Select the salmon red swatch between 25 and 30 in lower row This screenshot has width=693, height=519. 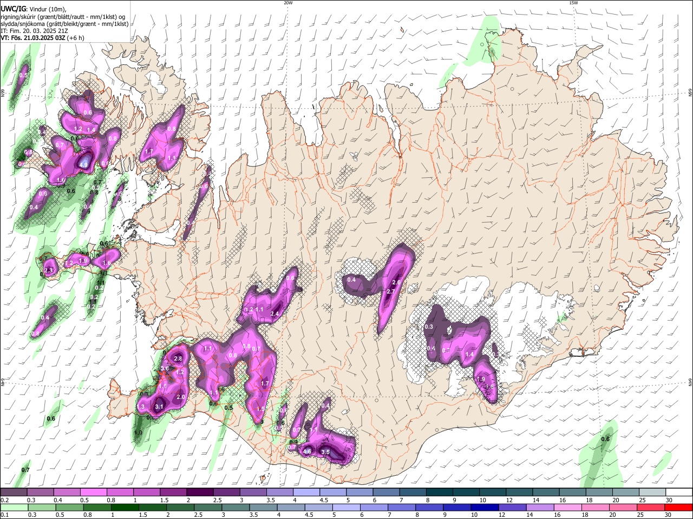tap(652, 507)
